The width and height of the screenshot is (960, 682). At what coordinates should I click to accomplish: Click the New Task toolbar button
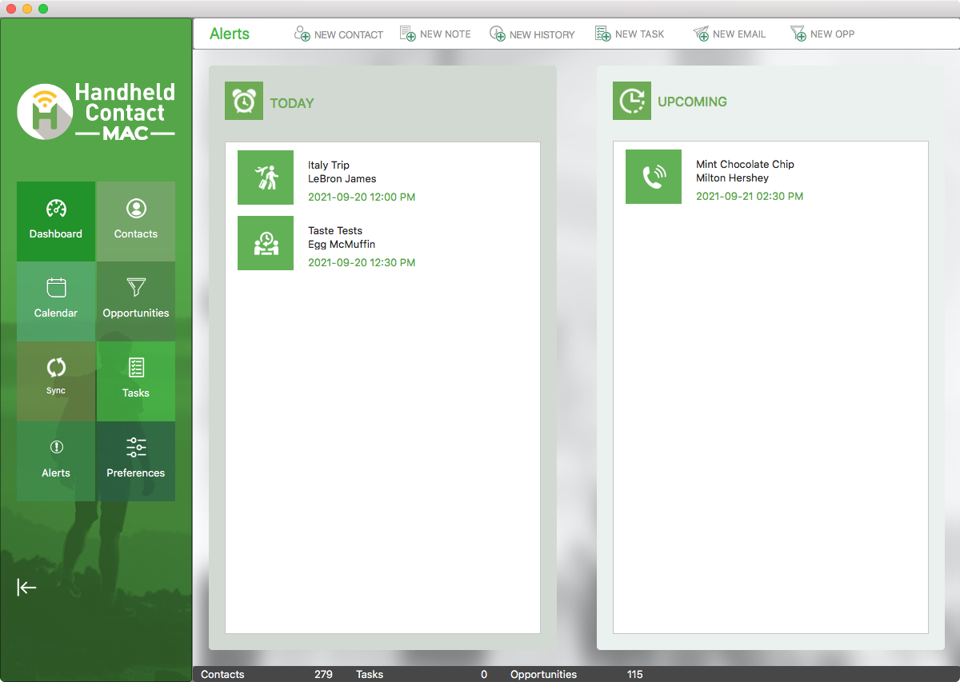click(x=630, y=34)
